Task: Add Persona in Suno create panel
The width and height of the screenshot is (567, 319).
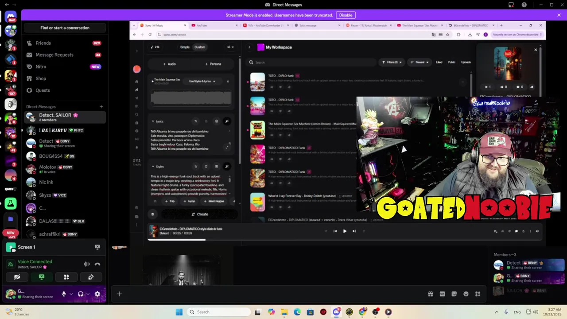Action: [x=213, y=64]
